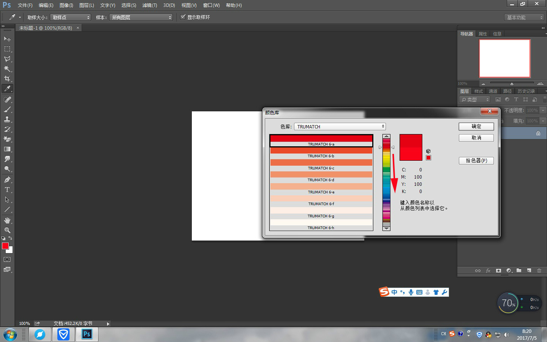Click the 取消 button

pos(476,138)
